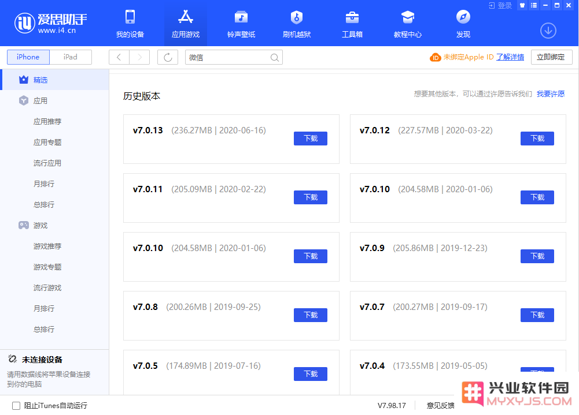Open the download manager circle arrow
The height and width of the screenshot is (415, 579).
pos(548,31)
